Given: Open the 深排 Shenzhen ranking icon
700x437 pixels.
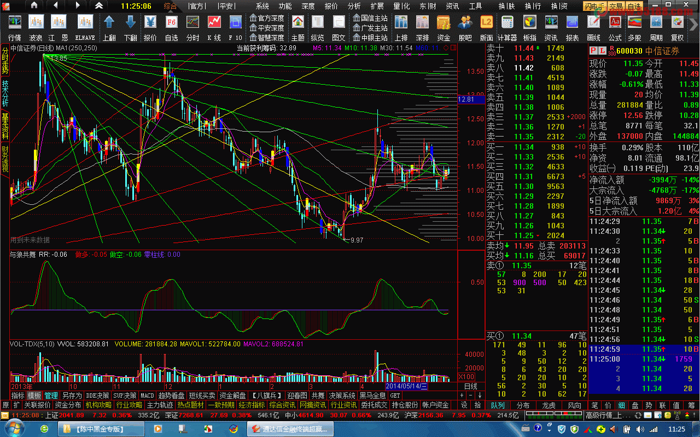Looking at the screenshot, I should 422,22.
